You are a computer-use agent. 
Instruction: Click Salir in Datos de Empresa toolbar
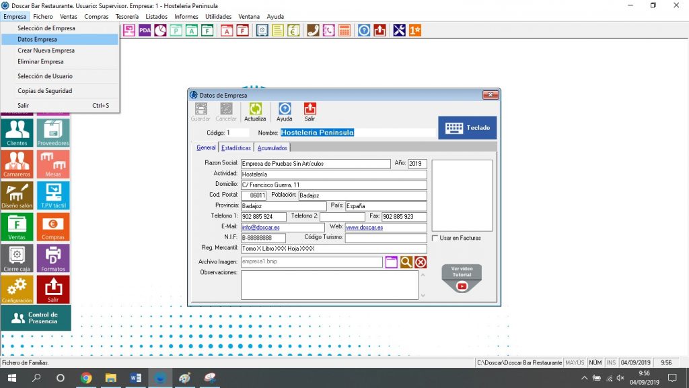pyautogui.click(x=310, y=112)
